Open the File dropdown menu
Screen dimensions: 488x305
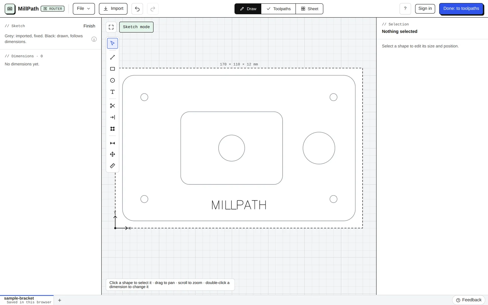pos(84,9)
